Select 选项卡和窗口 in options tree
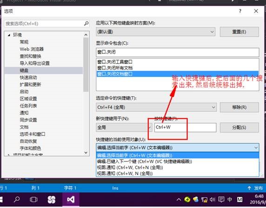 pos(33,134)
